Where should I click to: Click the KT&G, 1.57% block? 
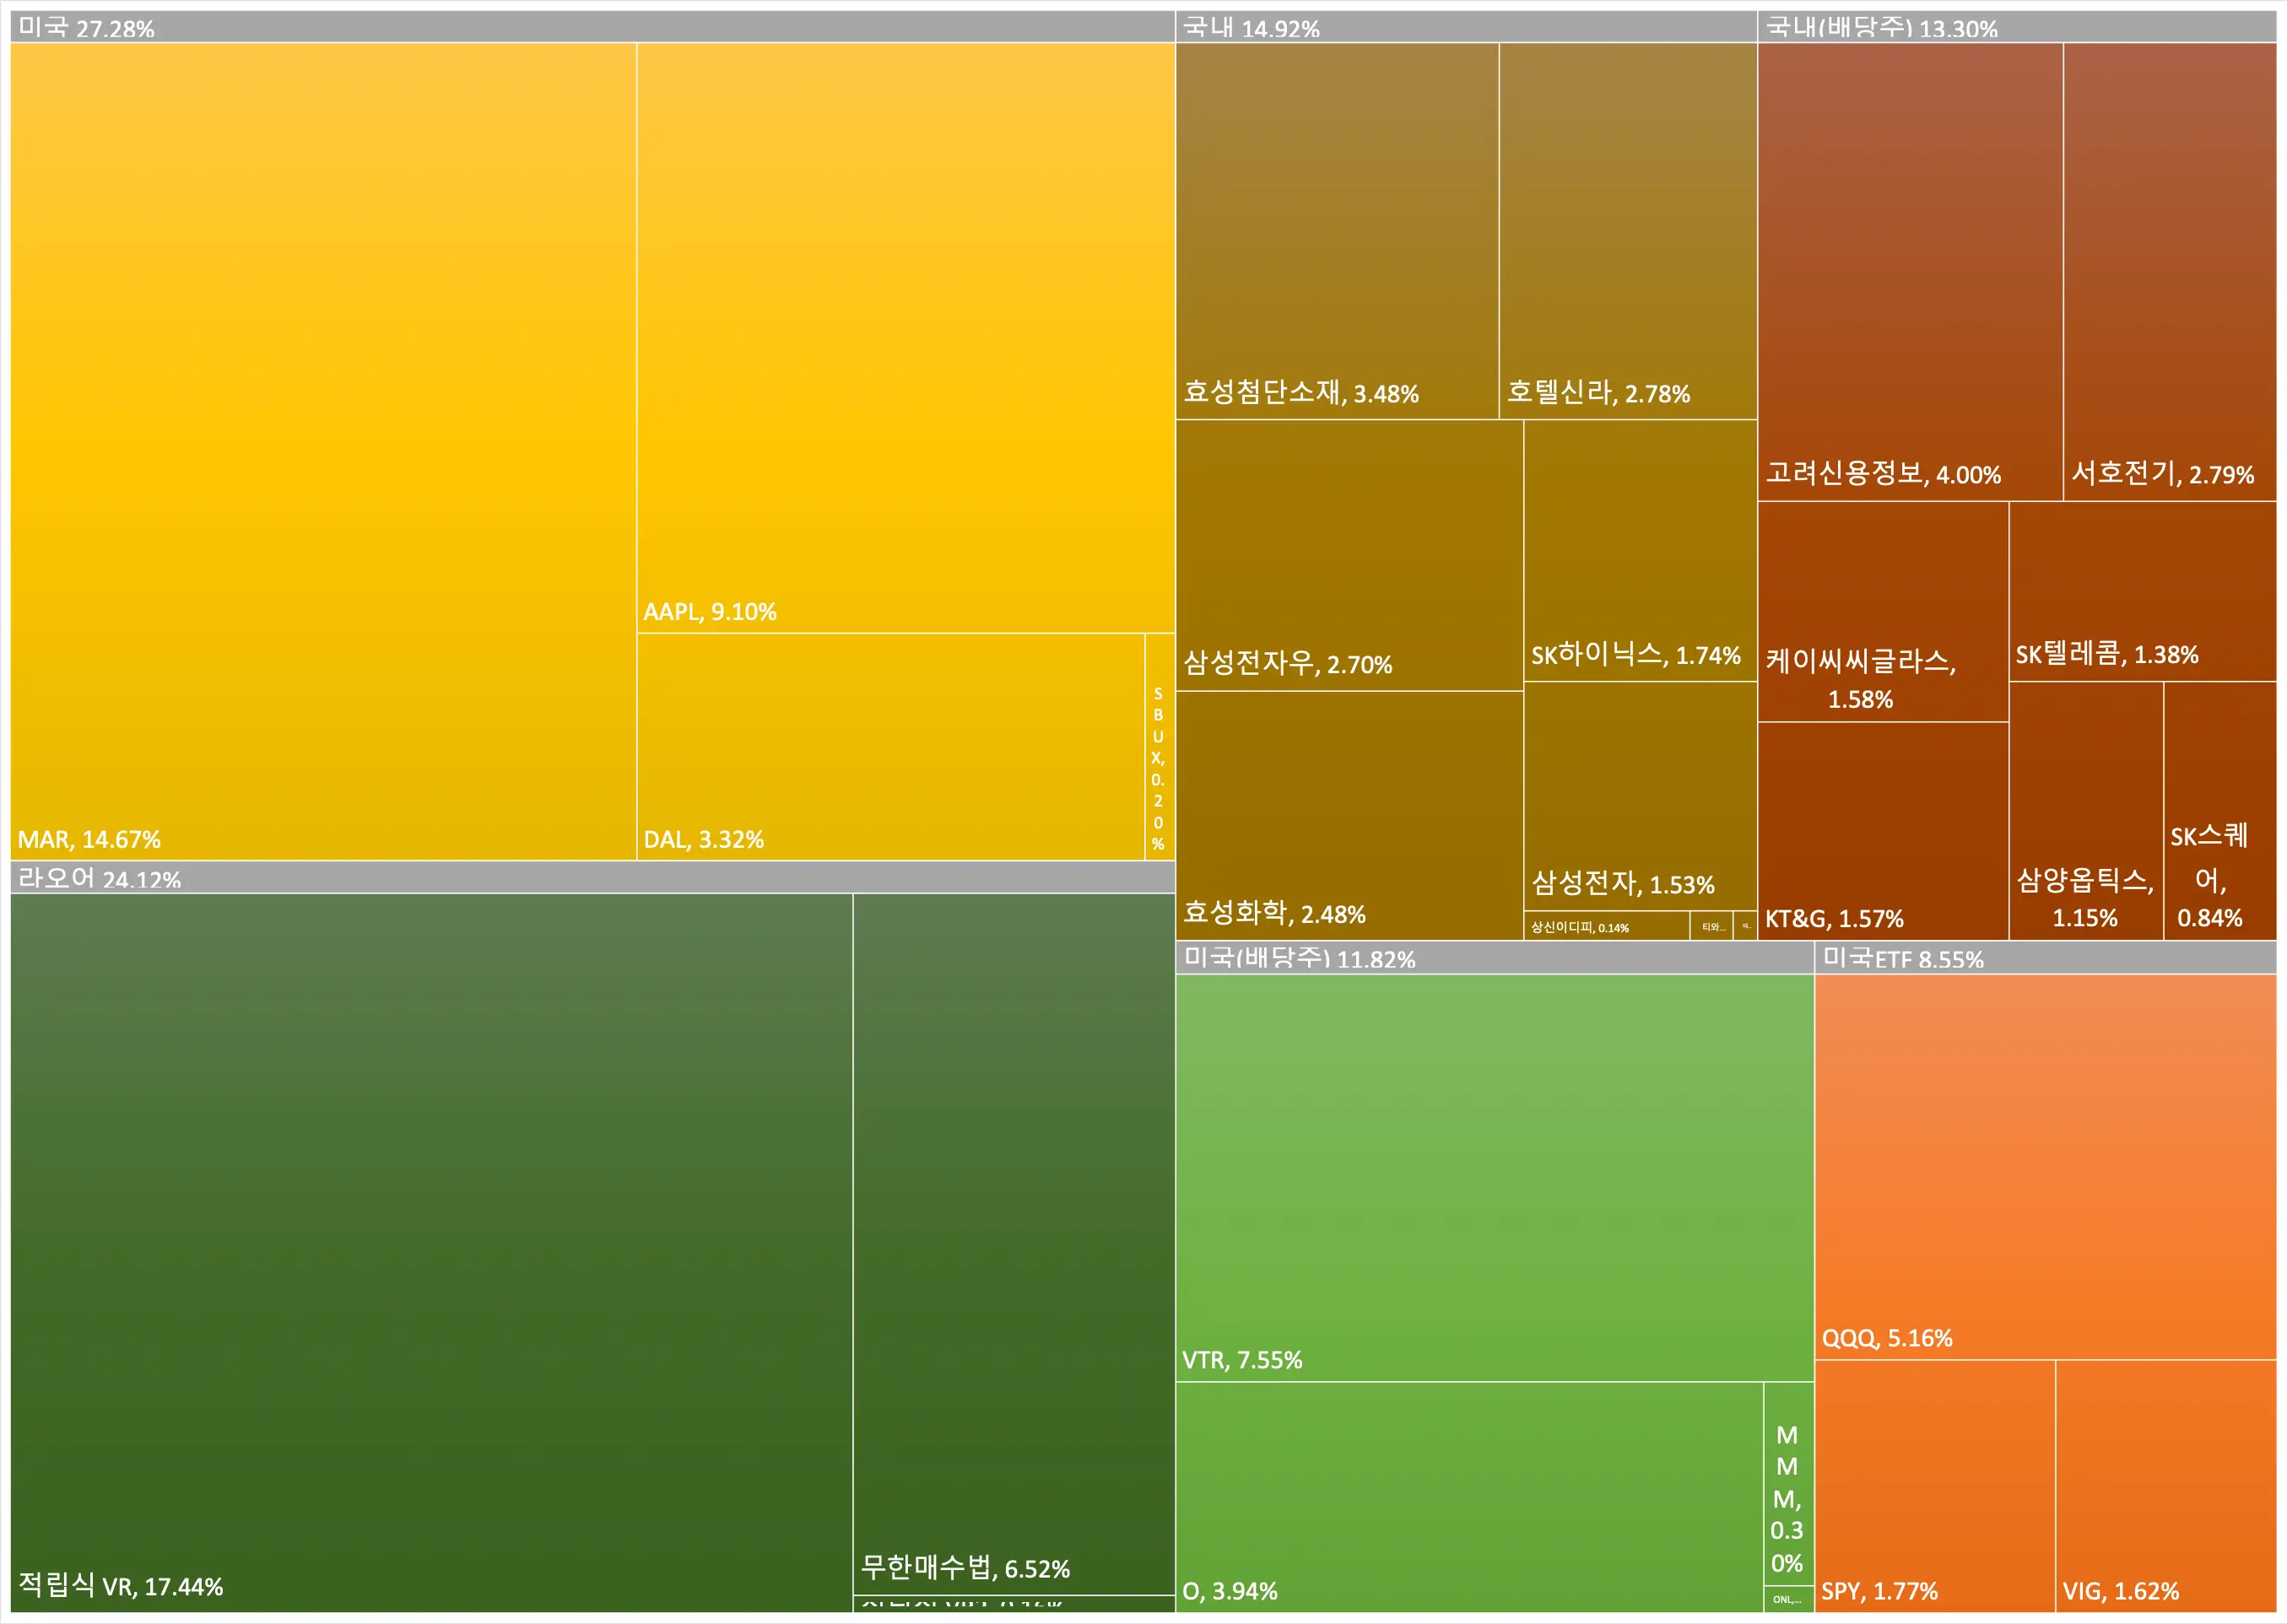1884,831
